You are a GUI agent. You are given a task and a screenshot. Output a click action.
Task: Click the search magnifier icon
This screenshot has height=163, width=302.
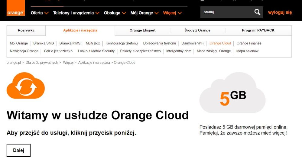tap(257, 12)
